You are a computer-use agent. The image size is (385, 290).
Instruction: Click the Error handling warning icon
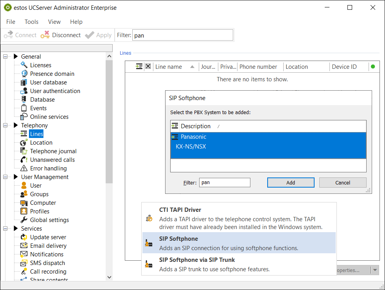click(24, 168)
